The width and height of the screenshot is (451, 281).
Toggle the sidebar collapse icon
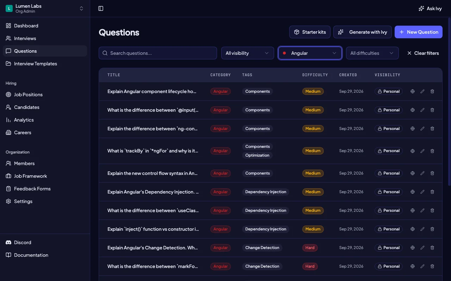(x=101, y=8)
